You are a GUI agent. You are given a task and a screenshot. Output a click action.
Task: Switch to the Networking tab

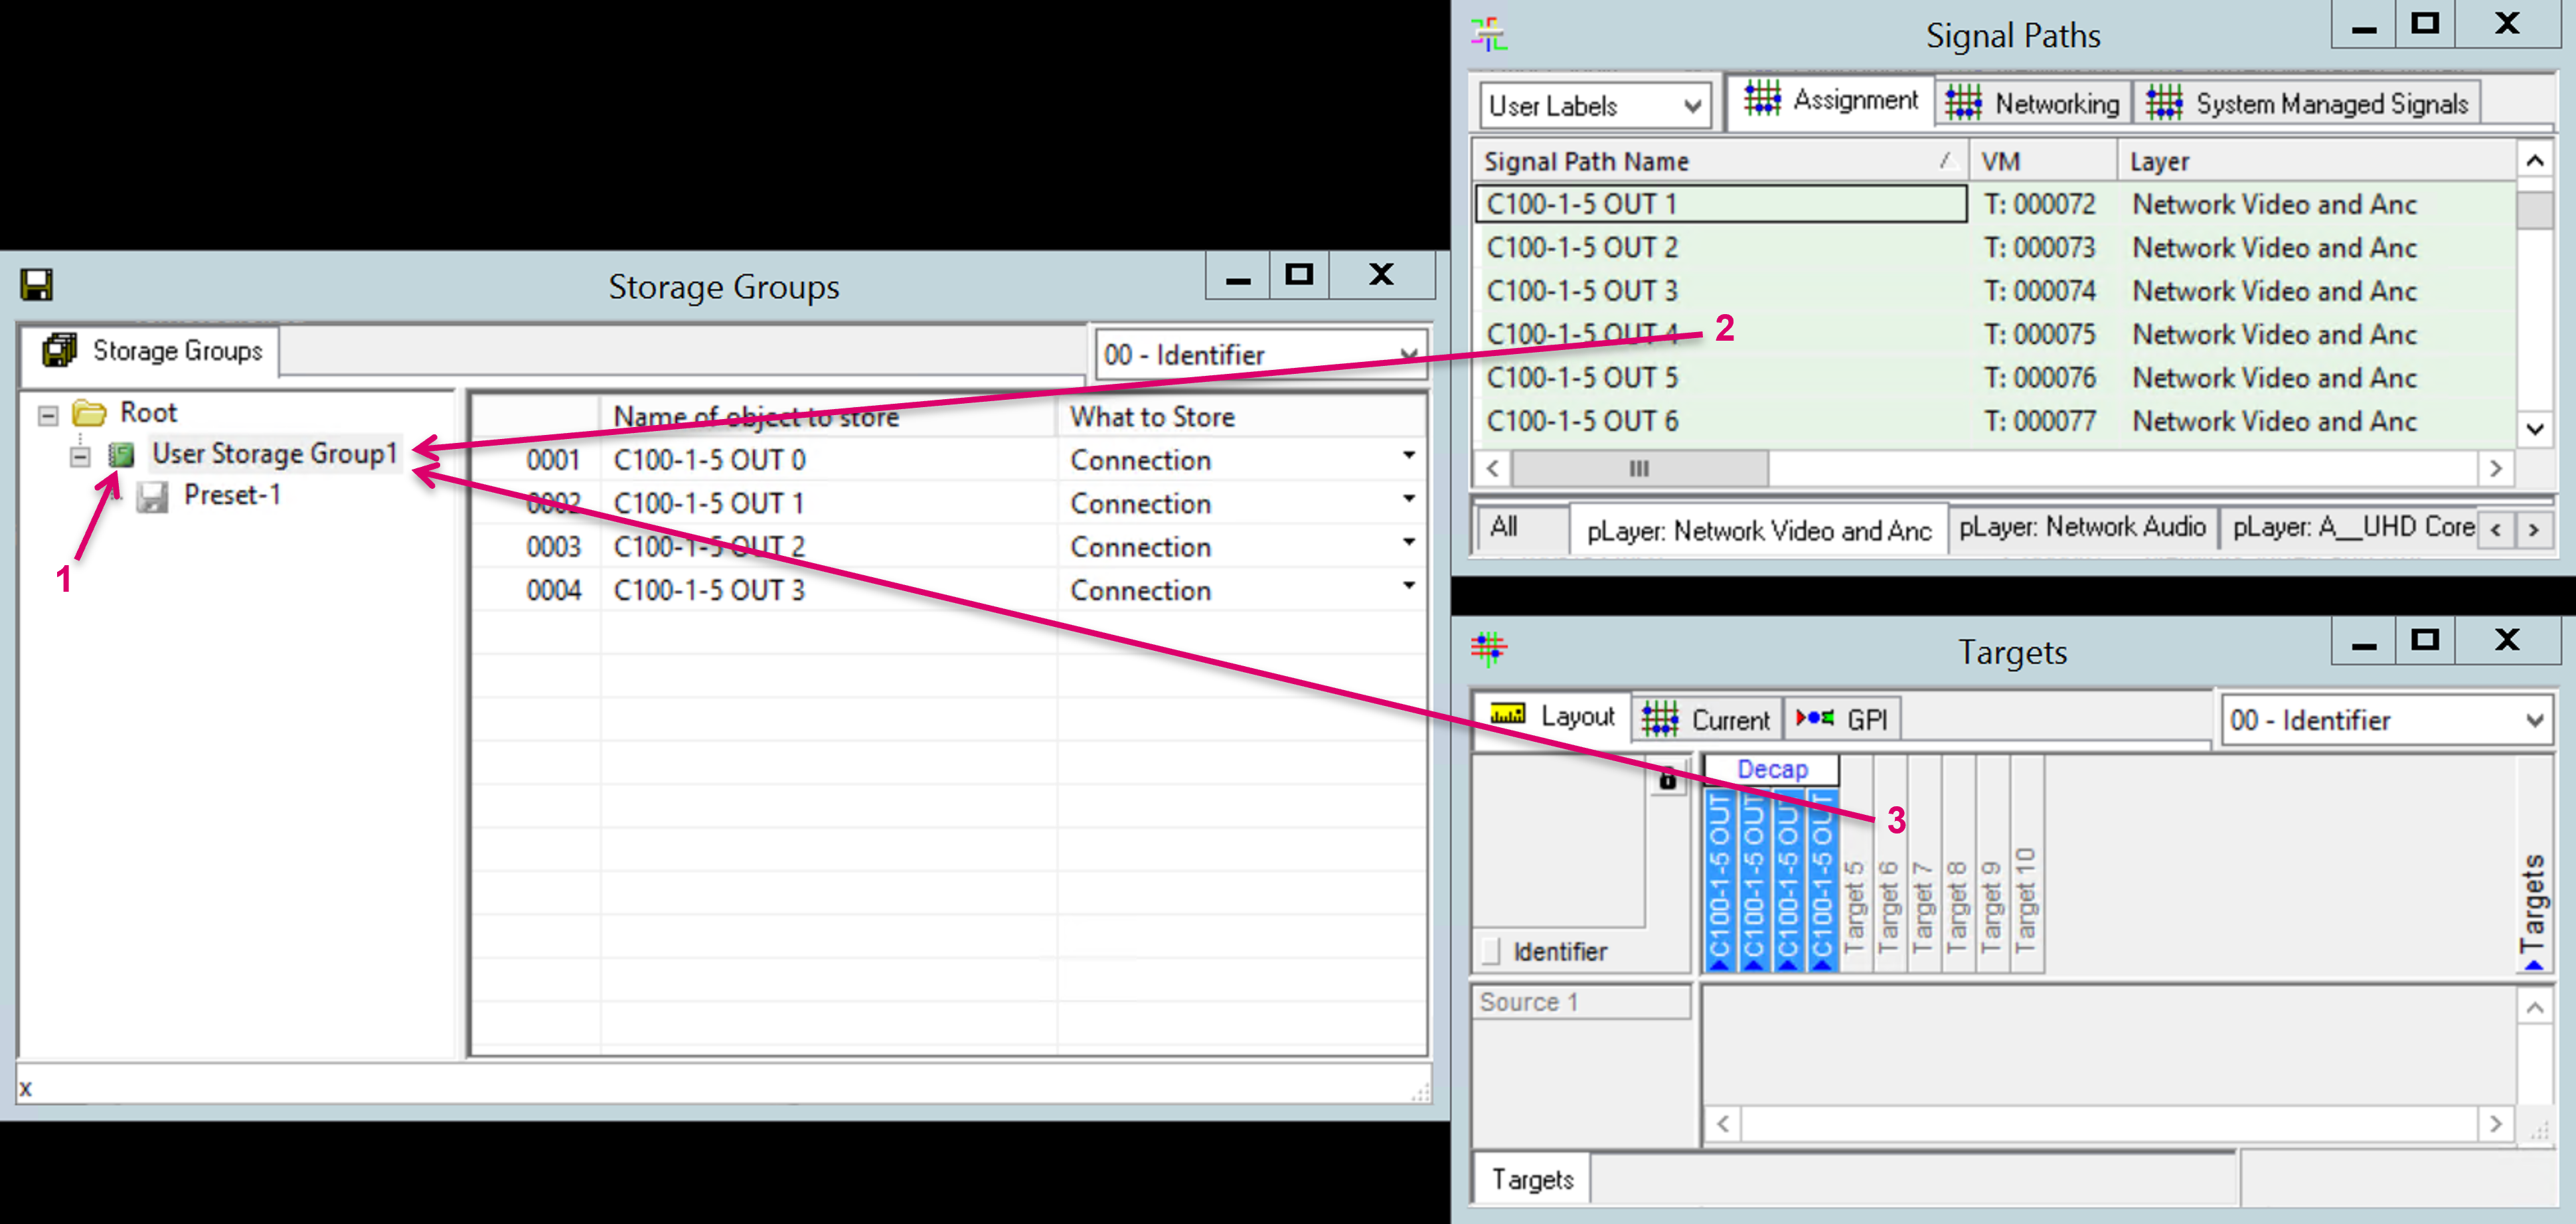coord(2033,103)
